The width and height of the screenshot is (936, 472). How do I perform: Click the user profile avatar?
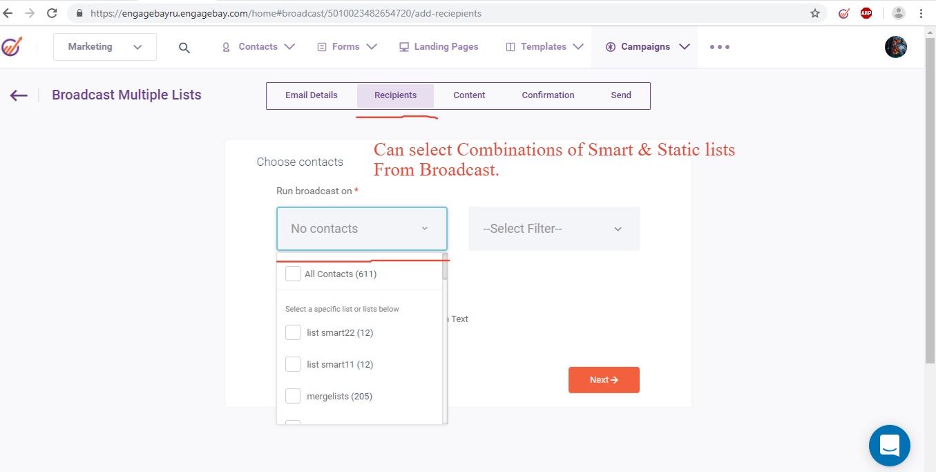[x=895, y=47]
